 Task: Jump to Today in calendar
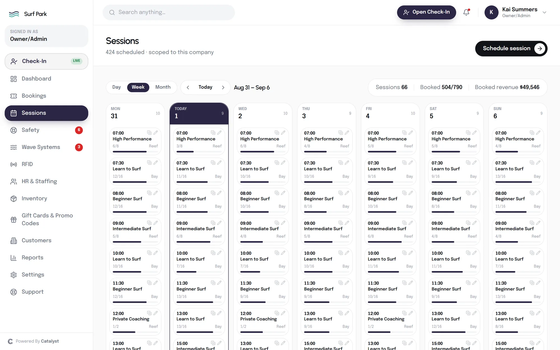[205, 87]
